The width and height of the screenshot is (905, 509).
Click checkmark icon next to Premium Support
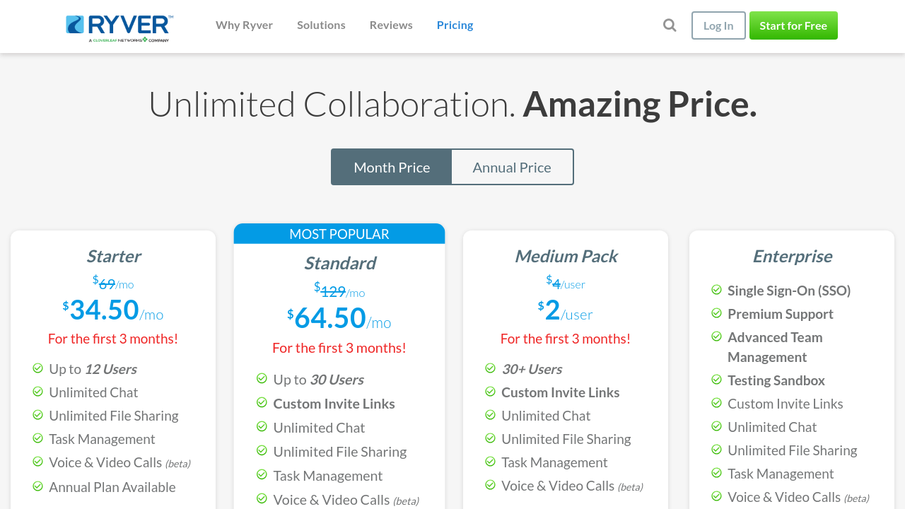click(716, 313)
